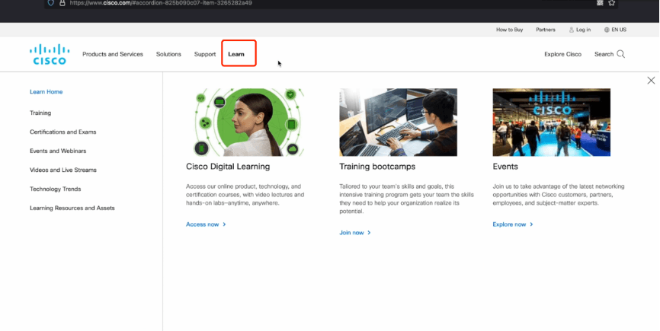Open the How to Buy link
660x331 pixels.
click(x=509, y=30)
